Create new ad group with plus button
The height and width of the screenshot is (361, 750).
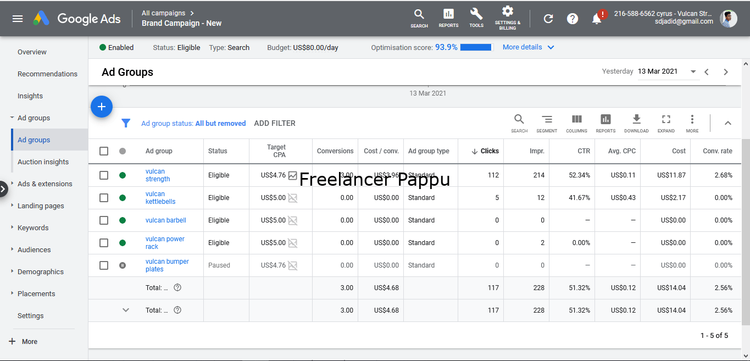point(102,107)
